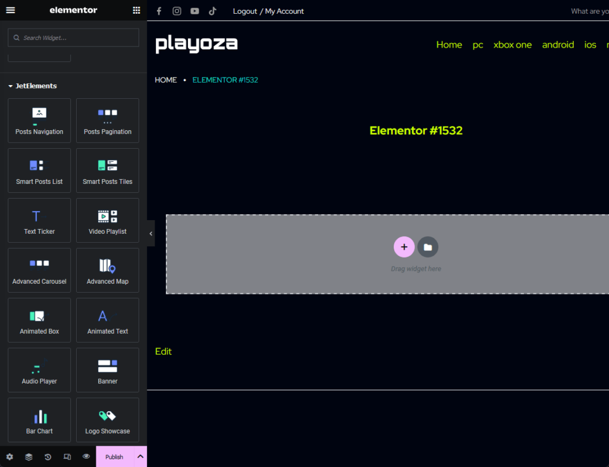This screenshot has width=609, height=467.
Task: Select the Logo Showcase widget
Action: (x=108, y=420)
